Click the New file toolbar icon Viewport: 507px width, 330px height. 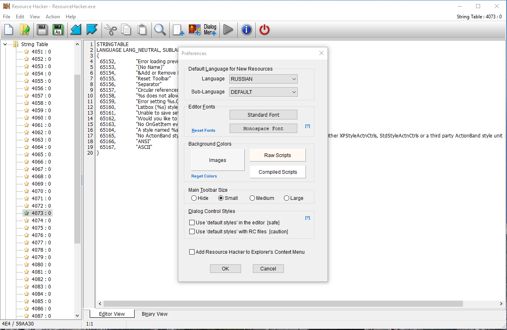click(x=9, y=29)
